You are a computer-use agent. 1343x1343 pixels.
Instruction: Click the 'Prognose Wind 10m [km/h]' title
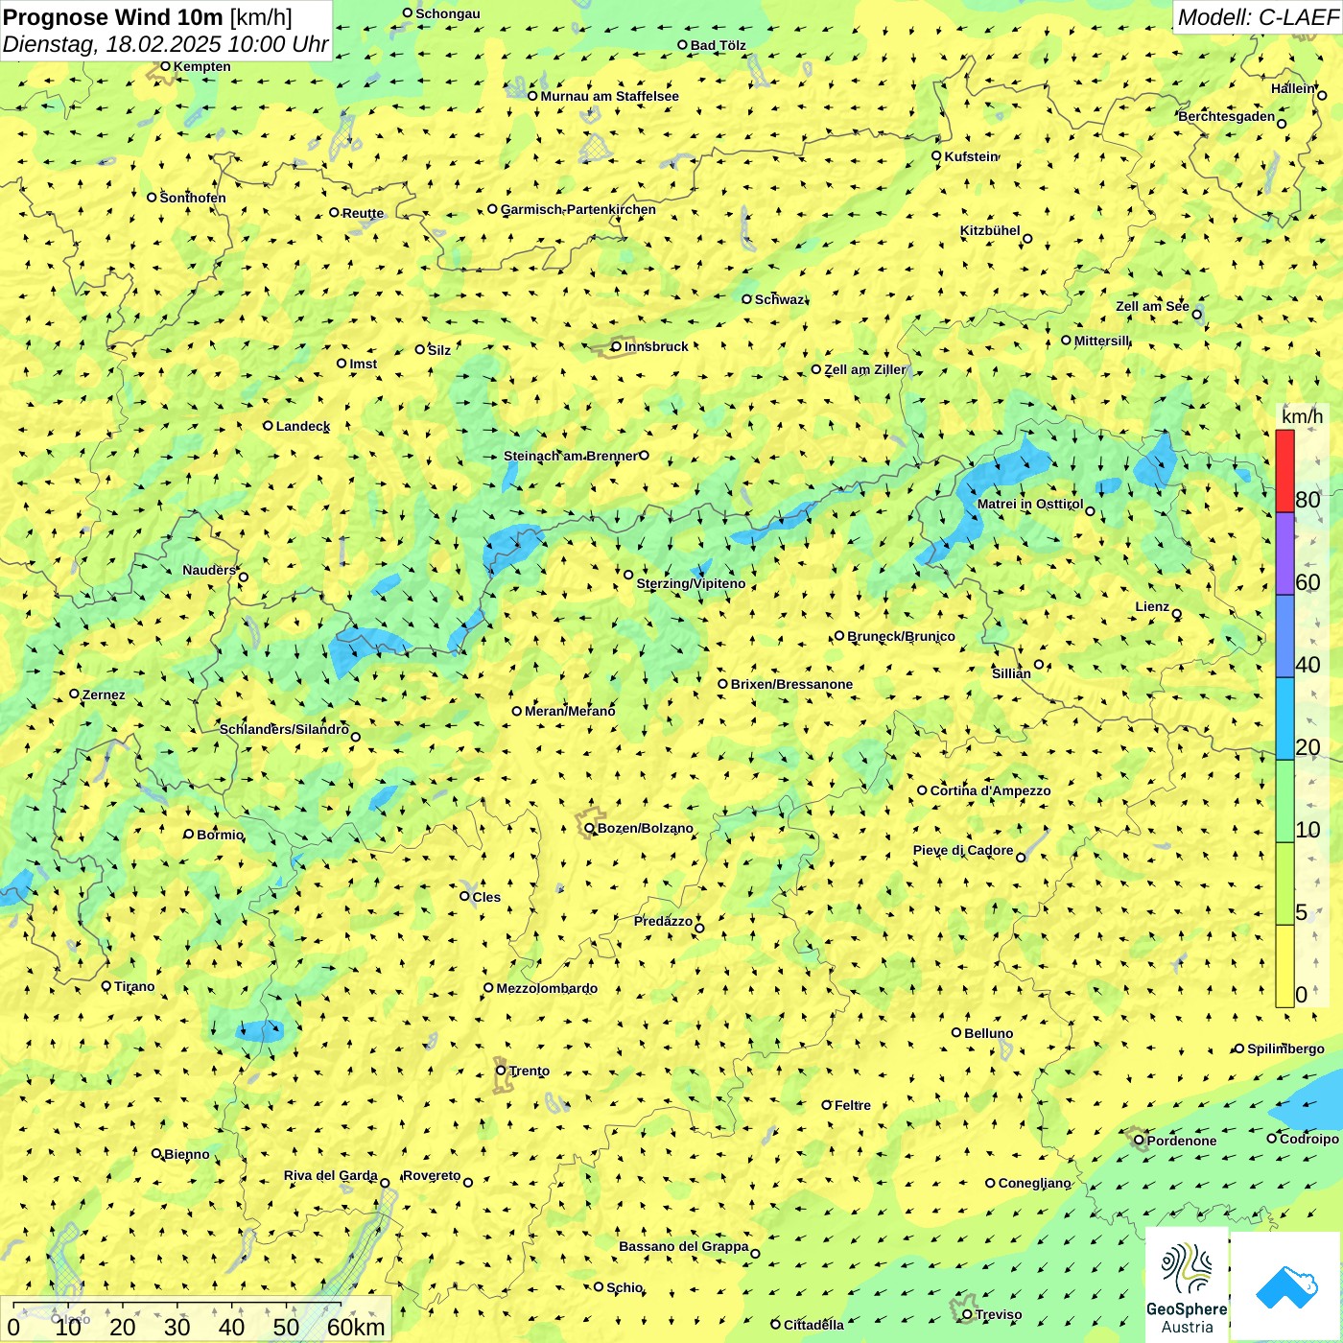tap(148, 16)
